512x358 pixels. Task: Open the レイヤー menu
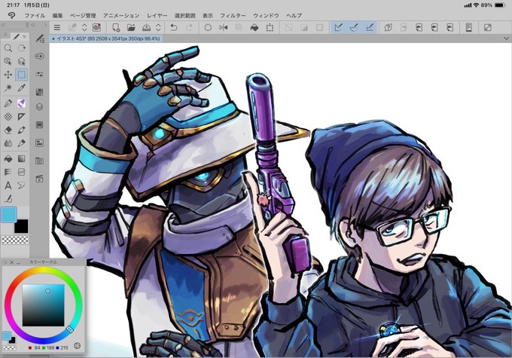[x=157, y=15]
